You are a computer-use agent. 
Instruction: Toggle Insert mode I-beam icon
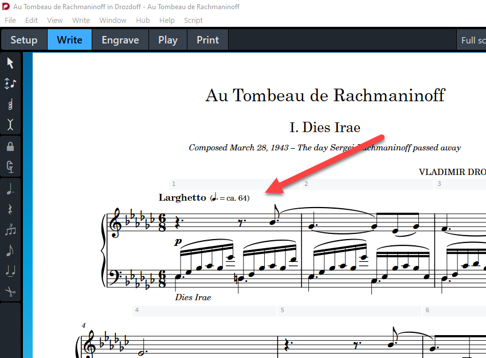point(10,124)
